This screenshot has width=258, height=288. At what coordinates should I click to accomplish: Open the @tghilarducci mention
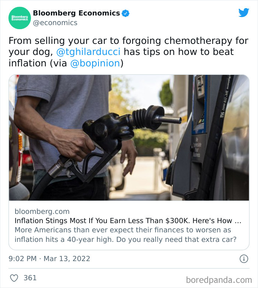[x=91, y=52]
